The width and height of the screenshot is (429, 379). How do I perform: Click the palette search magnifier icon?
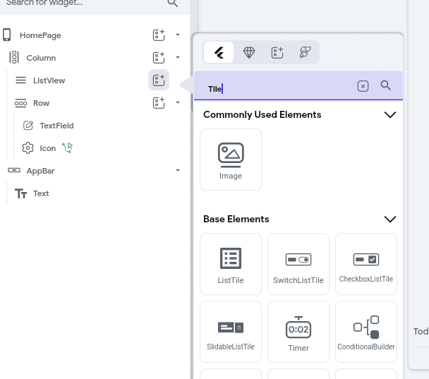[x=386, y=85]
